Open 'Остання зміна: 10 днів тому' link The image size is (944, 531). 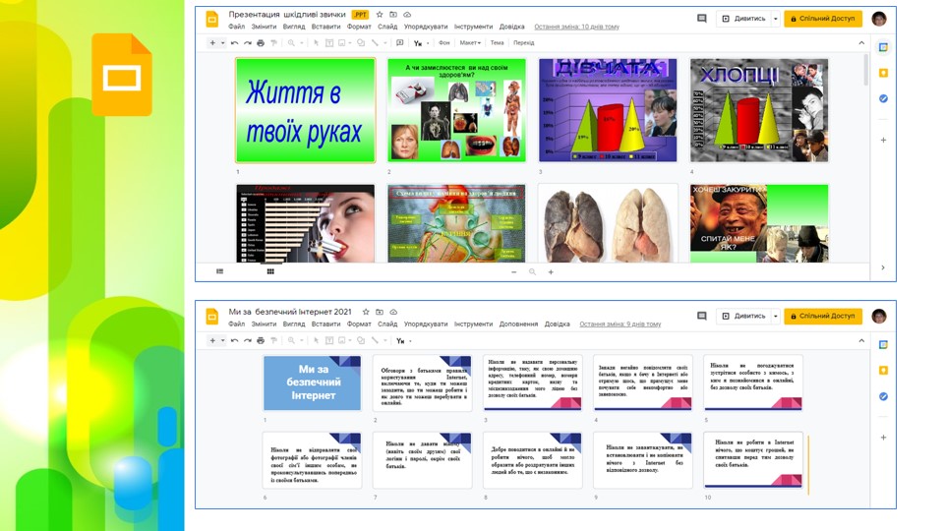coord(577,27)
